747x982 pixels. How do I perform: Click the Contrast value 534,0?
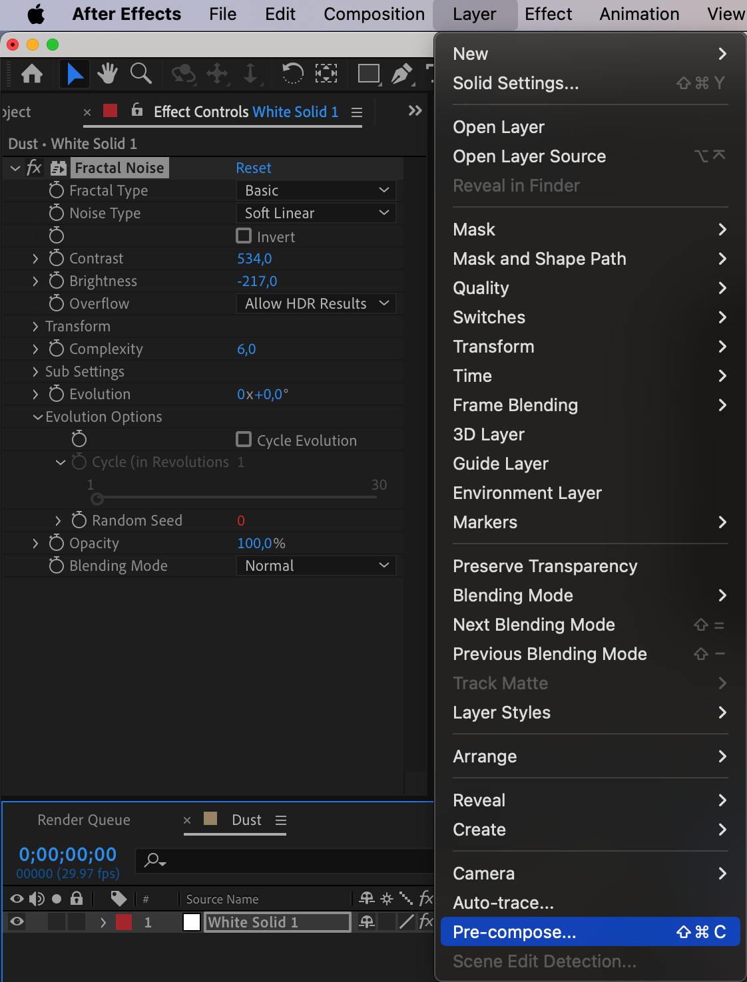pyautogui.click(x=254, y=258)
